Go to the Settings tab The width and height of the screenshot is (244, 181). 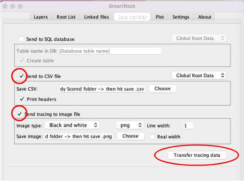pyautogui.click(x=181, y=17)
